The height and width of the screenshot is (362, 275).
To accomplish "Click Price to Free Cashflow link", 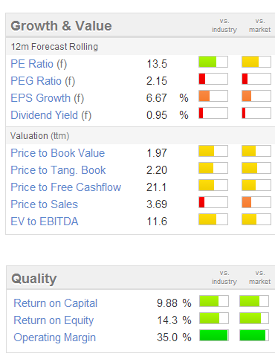I will pos(66,187).
